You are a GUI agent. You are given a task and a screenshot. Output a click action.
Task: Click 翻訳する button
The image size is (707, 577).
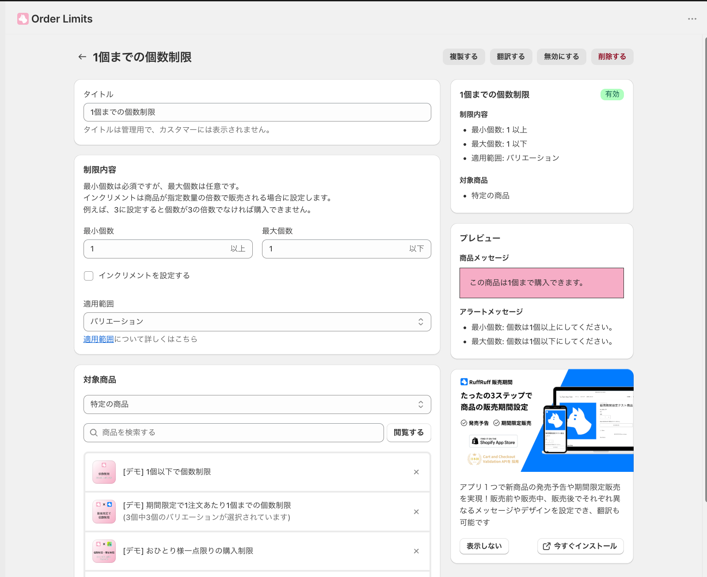(x=511, y=57)
